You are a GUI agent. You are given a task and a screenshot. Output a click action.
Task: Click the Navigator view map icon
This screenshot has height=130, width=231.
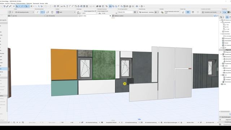(x=230, y=17)
